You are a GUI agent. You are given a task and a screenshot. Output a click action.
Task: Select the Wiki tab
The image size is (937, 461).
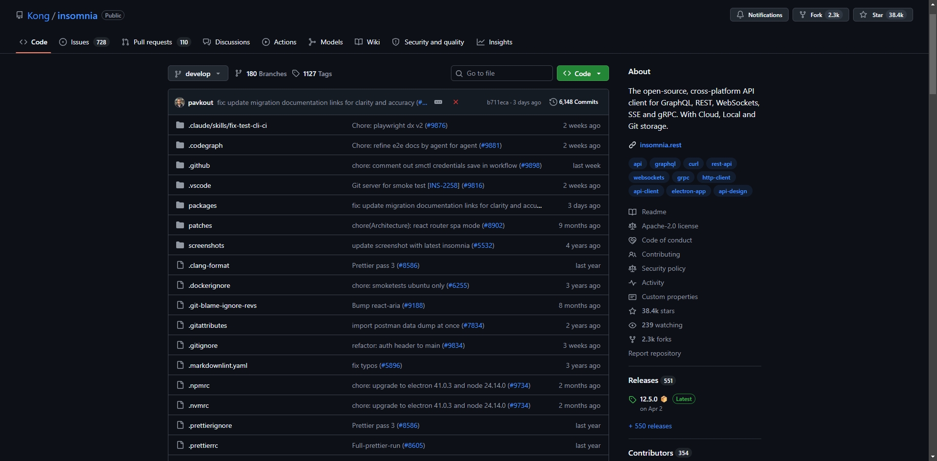[x=367, y=42]
